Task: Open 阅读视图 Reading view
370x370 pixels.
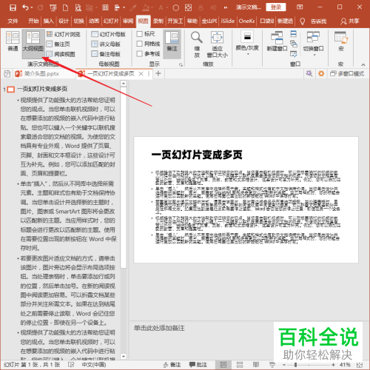Action: [x=61, y=54]
